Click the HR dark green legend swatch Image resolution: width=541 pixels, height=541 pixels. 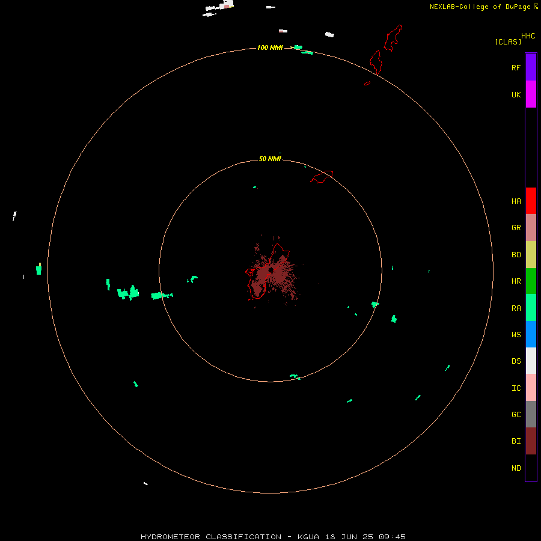[x=531, y=281]
